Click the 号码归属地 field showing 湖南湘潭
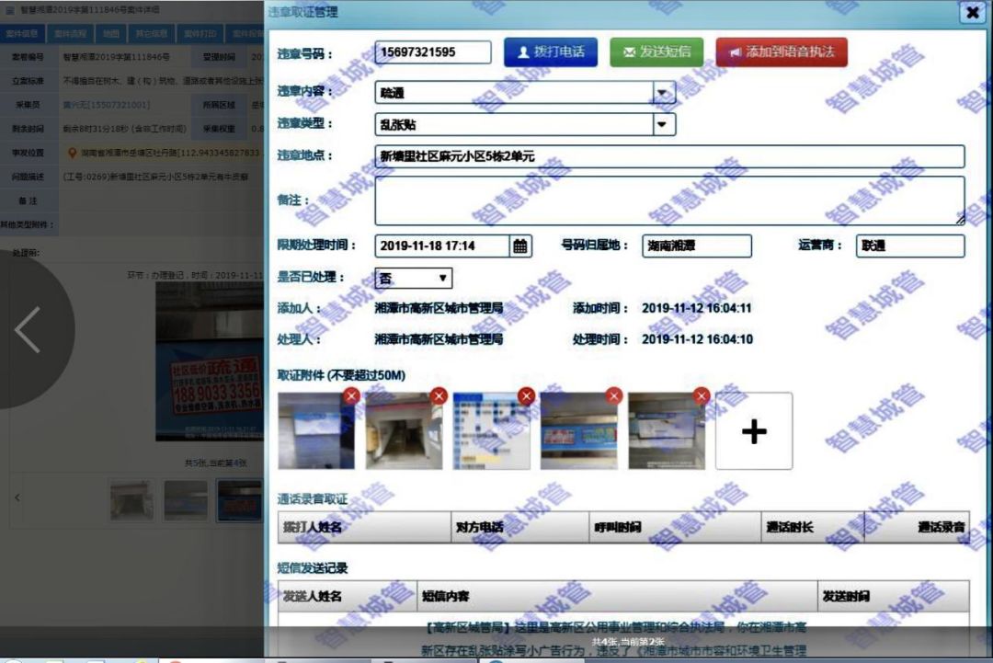The image size is (993, 663). [x=697, y=246]
